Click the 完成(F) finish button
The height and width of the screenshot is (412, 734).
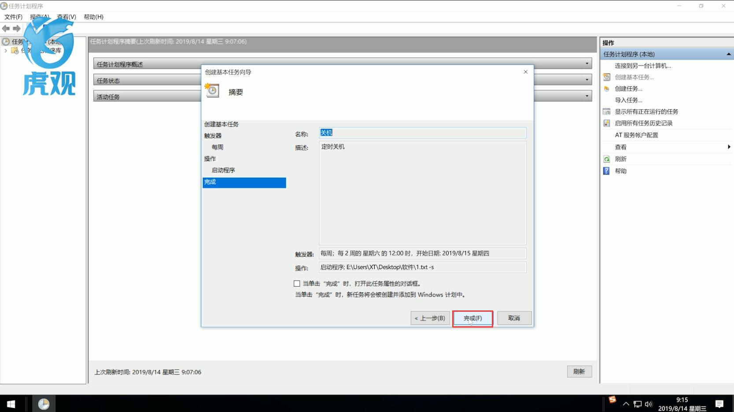click(472, 318)
